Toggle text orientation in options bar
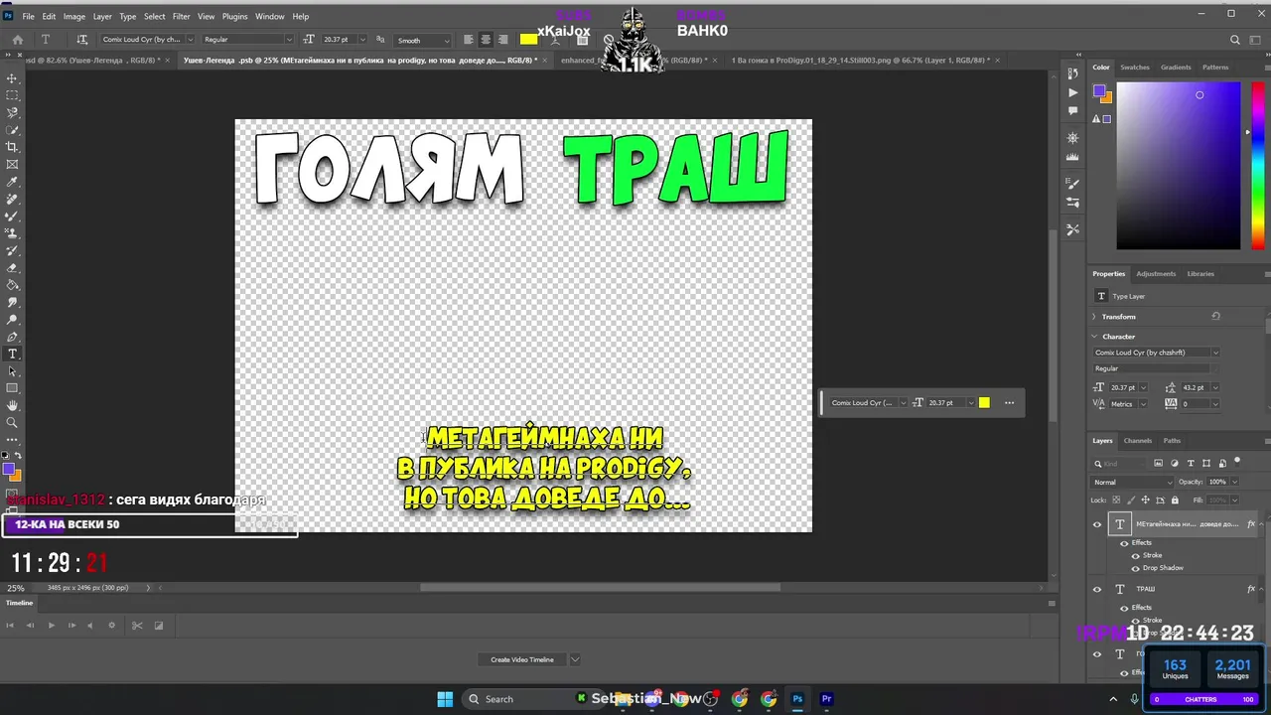The width and height of the screenshot is (1271, 715). [81, 40]
